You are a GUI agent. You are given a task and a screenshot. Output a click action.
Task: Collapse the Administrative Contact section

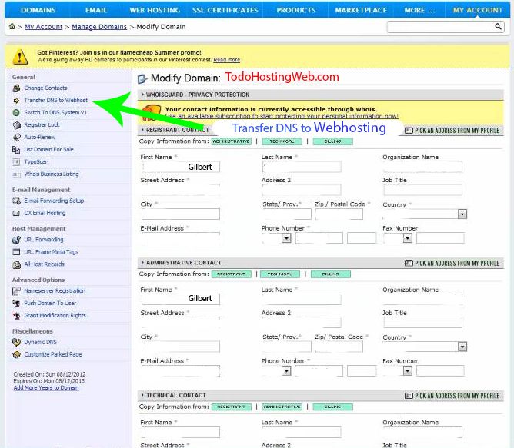tap(142, 262)
